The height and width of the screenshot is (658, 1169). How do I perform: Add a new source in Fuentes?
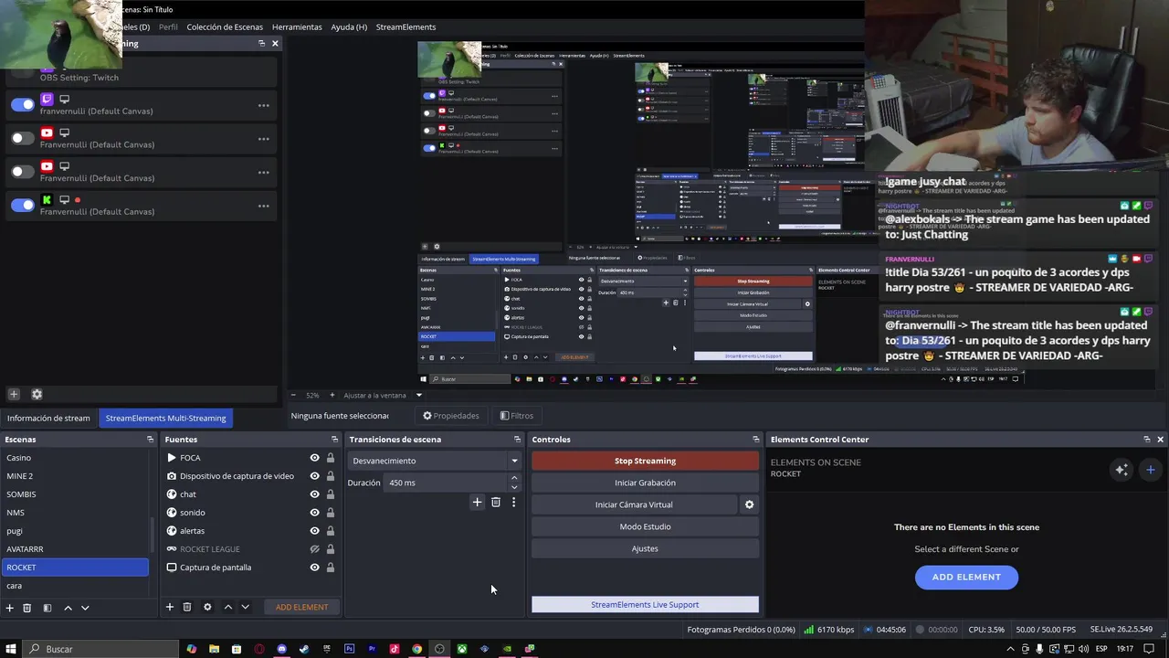point(169,607)
